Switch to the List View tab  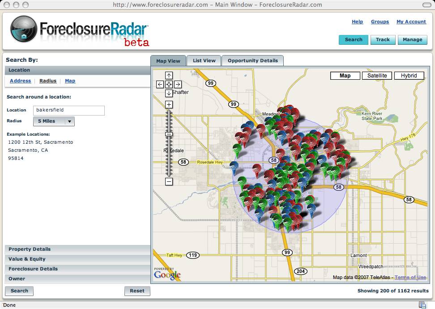pyautogui.click(x=204, y=60)
